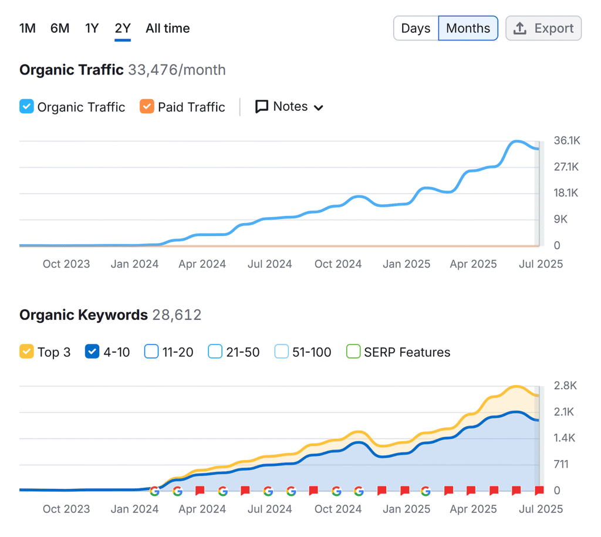Click the Google update icon near Feb 2025
The width and height of the screenshot is (601, 537).
coord(426,492)
